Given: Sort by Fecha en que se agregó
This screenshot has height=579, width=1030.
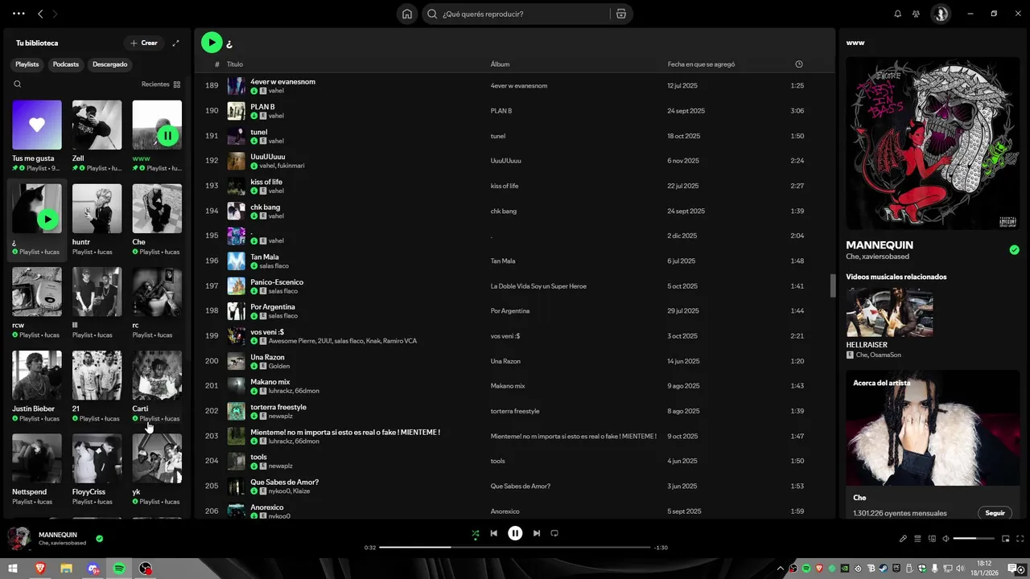Looking at the screenshot, I should (701, 64).
